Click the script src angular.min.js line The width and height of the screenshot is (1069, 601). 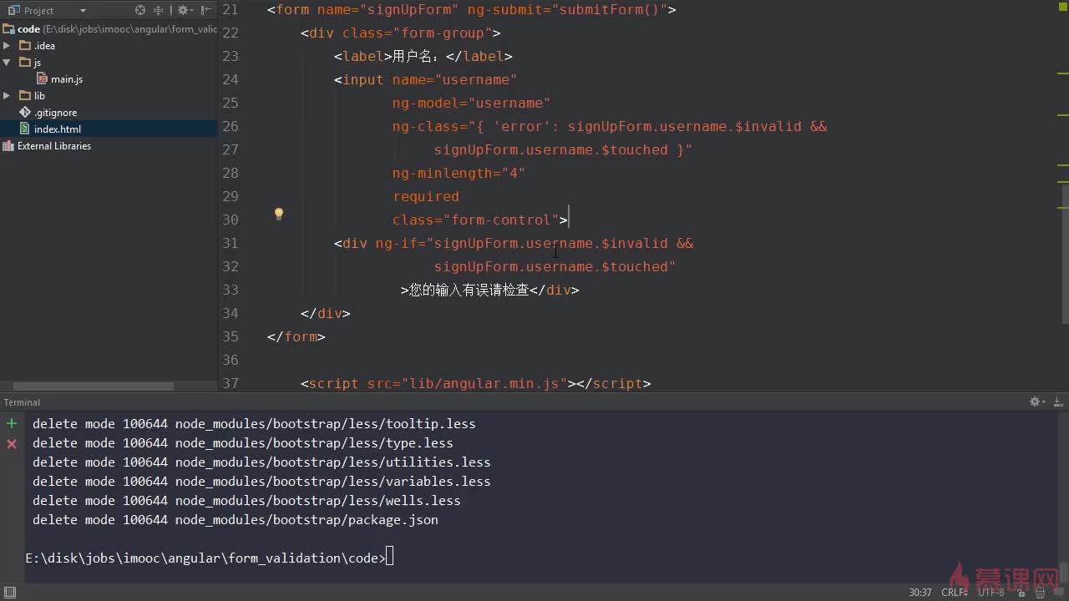click(475, 383)
